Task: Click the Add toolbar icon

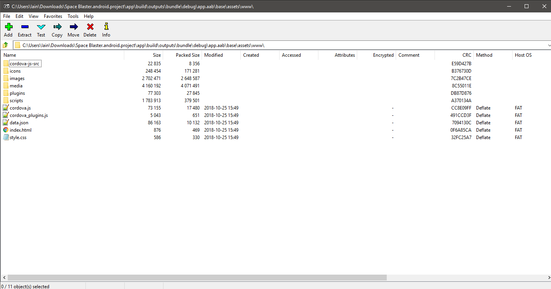Action: [8, 27]
